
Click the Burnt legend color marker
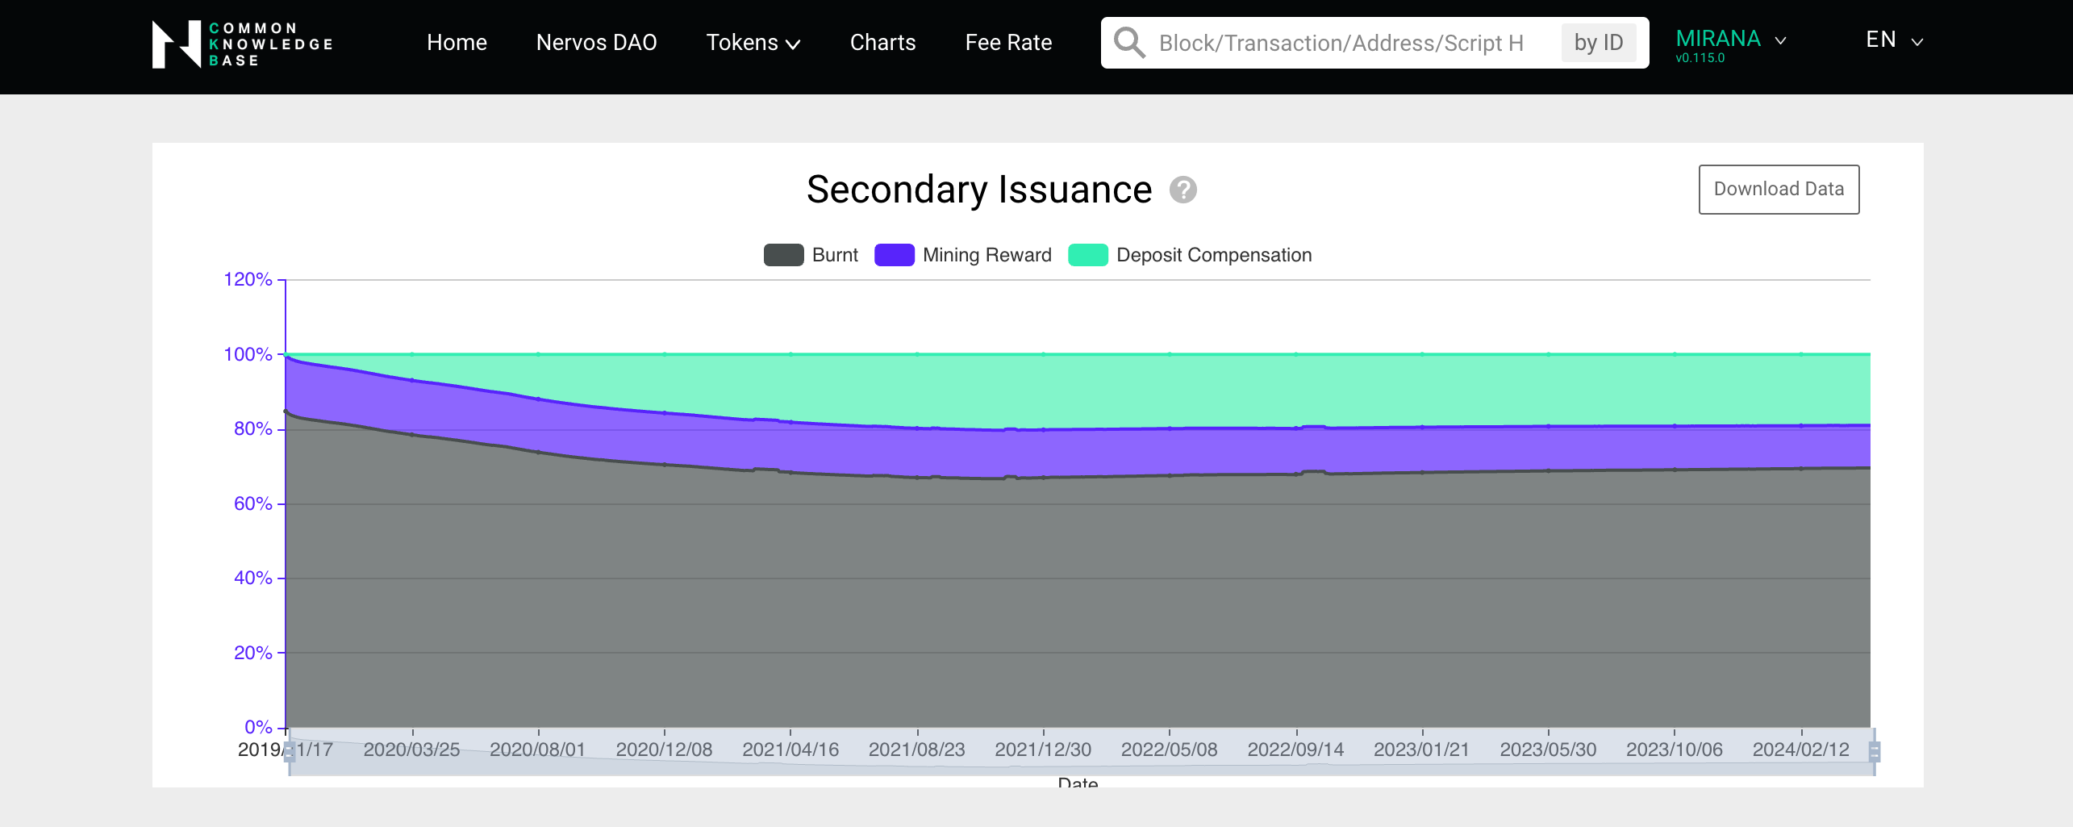click(x=783, y=255)
